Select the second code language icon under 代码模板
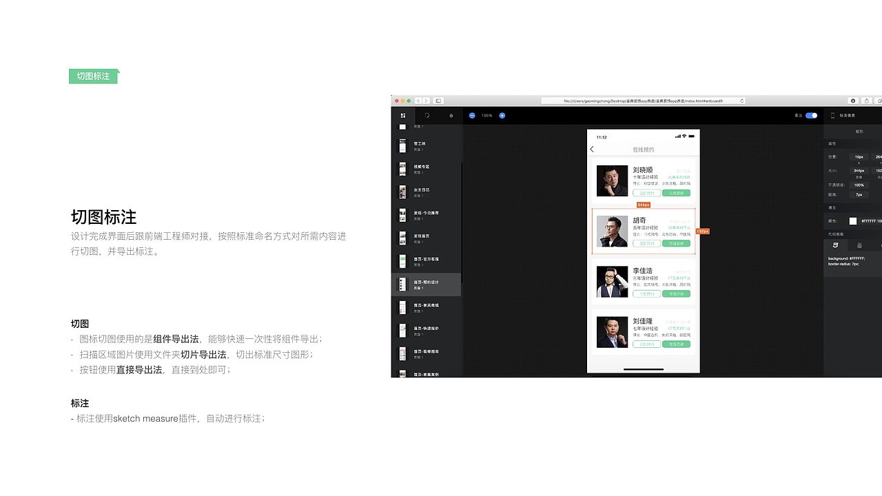The width and height of the screenshot is (882, 496). [x=859, y=245]
